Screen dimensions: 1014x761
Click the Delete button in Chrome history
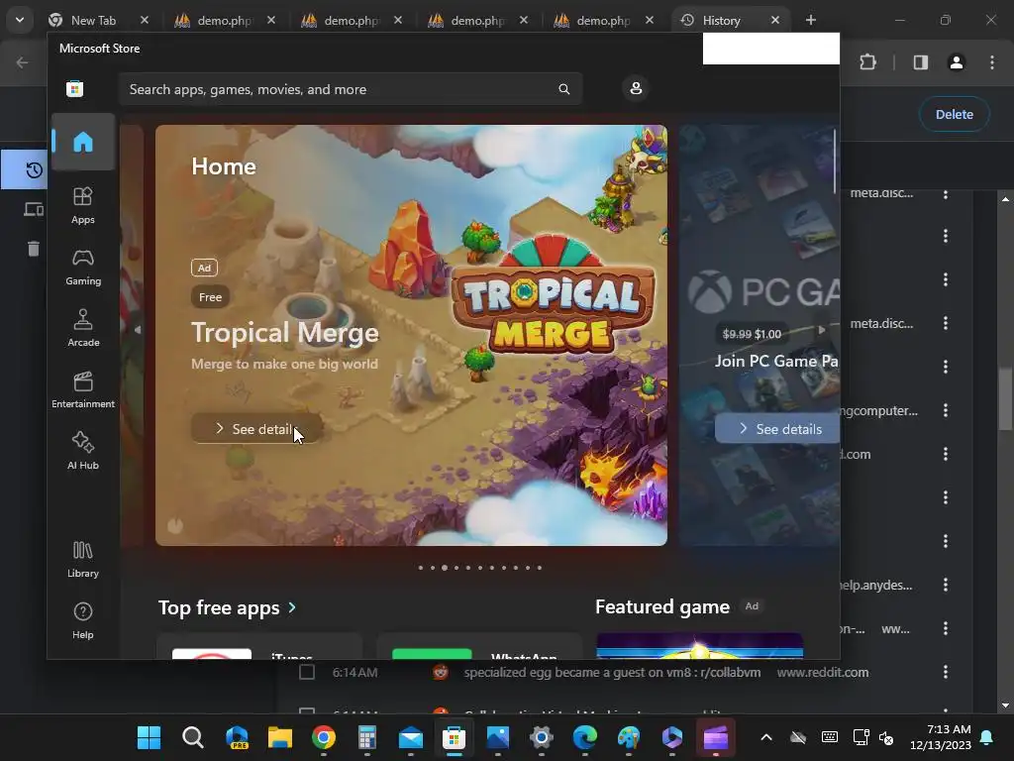click(955, 114)
